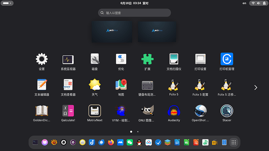Open the cloud drive app in dock

[x=149, y=142]
